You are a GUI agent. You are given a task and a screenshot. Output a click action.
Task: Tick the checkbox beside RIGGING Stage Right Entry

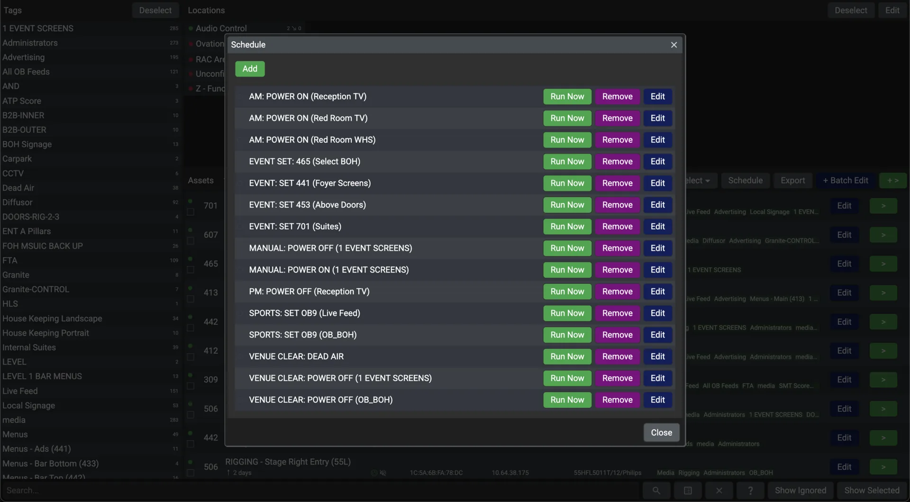[x=191, y=473]
